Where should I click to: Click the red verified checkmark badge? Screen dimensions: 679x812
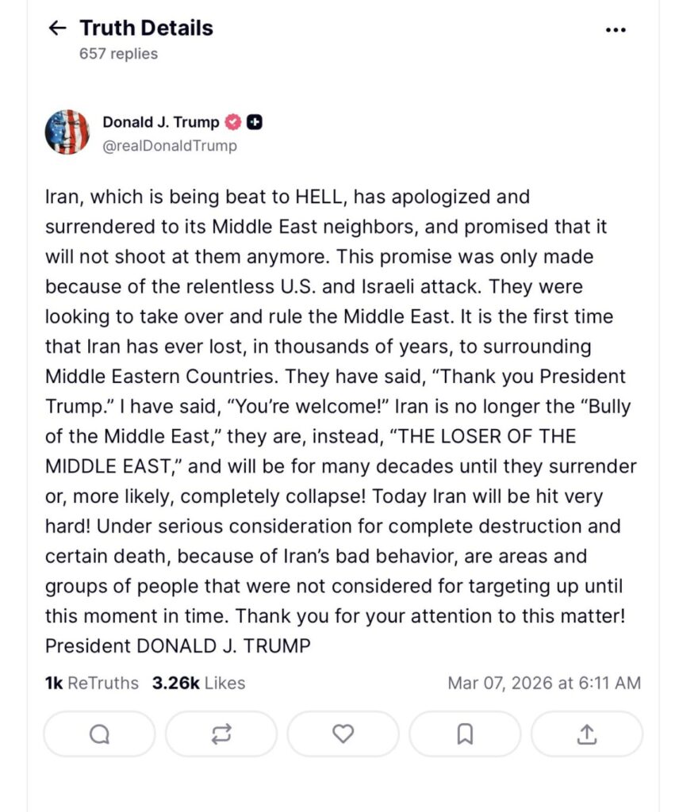(x=233, y=122)
